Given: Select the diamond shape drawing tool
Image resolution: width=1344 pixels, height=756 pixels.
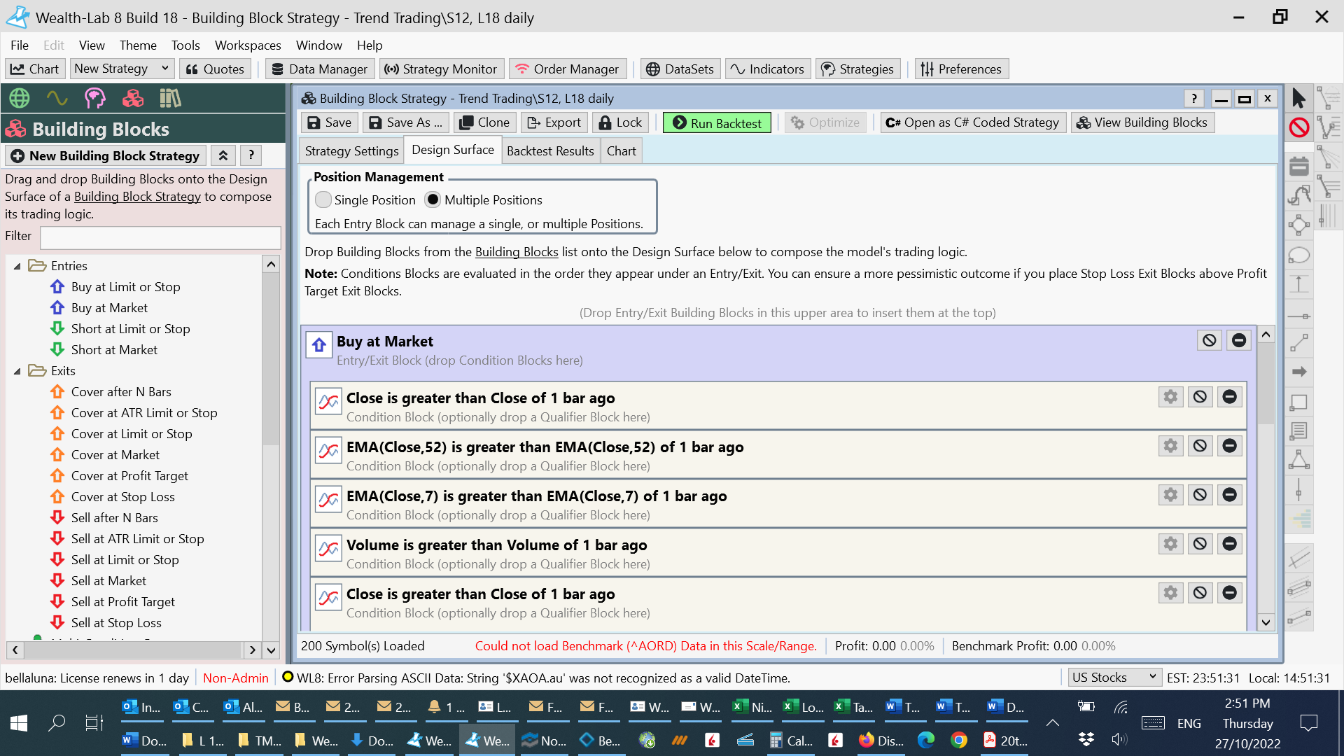Looking at the screenshot, I should coord(1299,225).
